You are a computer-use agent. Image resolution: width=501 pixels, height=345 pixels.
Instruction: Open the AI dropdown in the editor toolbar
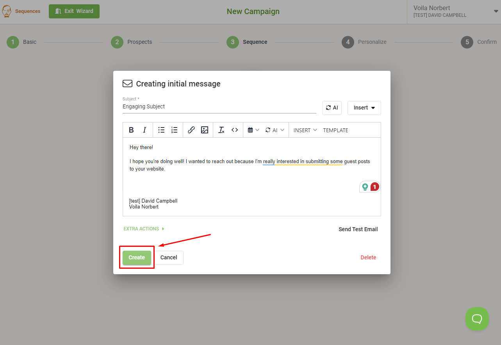click(275, 129)
